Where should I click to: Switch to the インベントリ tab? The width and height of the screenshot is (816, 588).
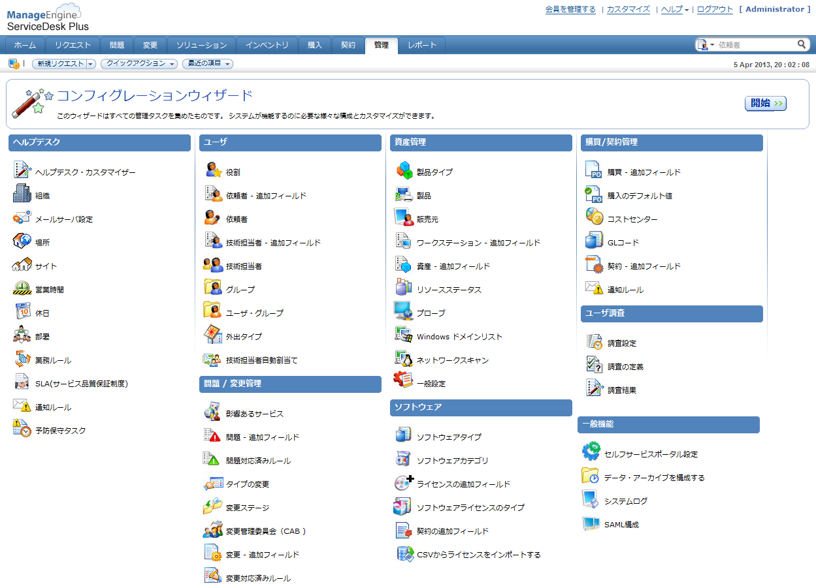point(267,45)
